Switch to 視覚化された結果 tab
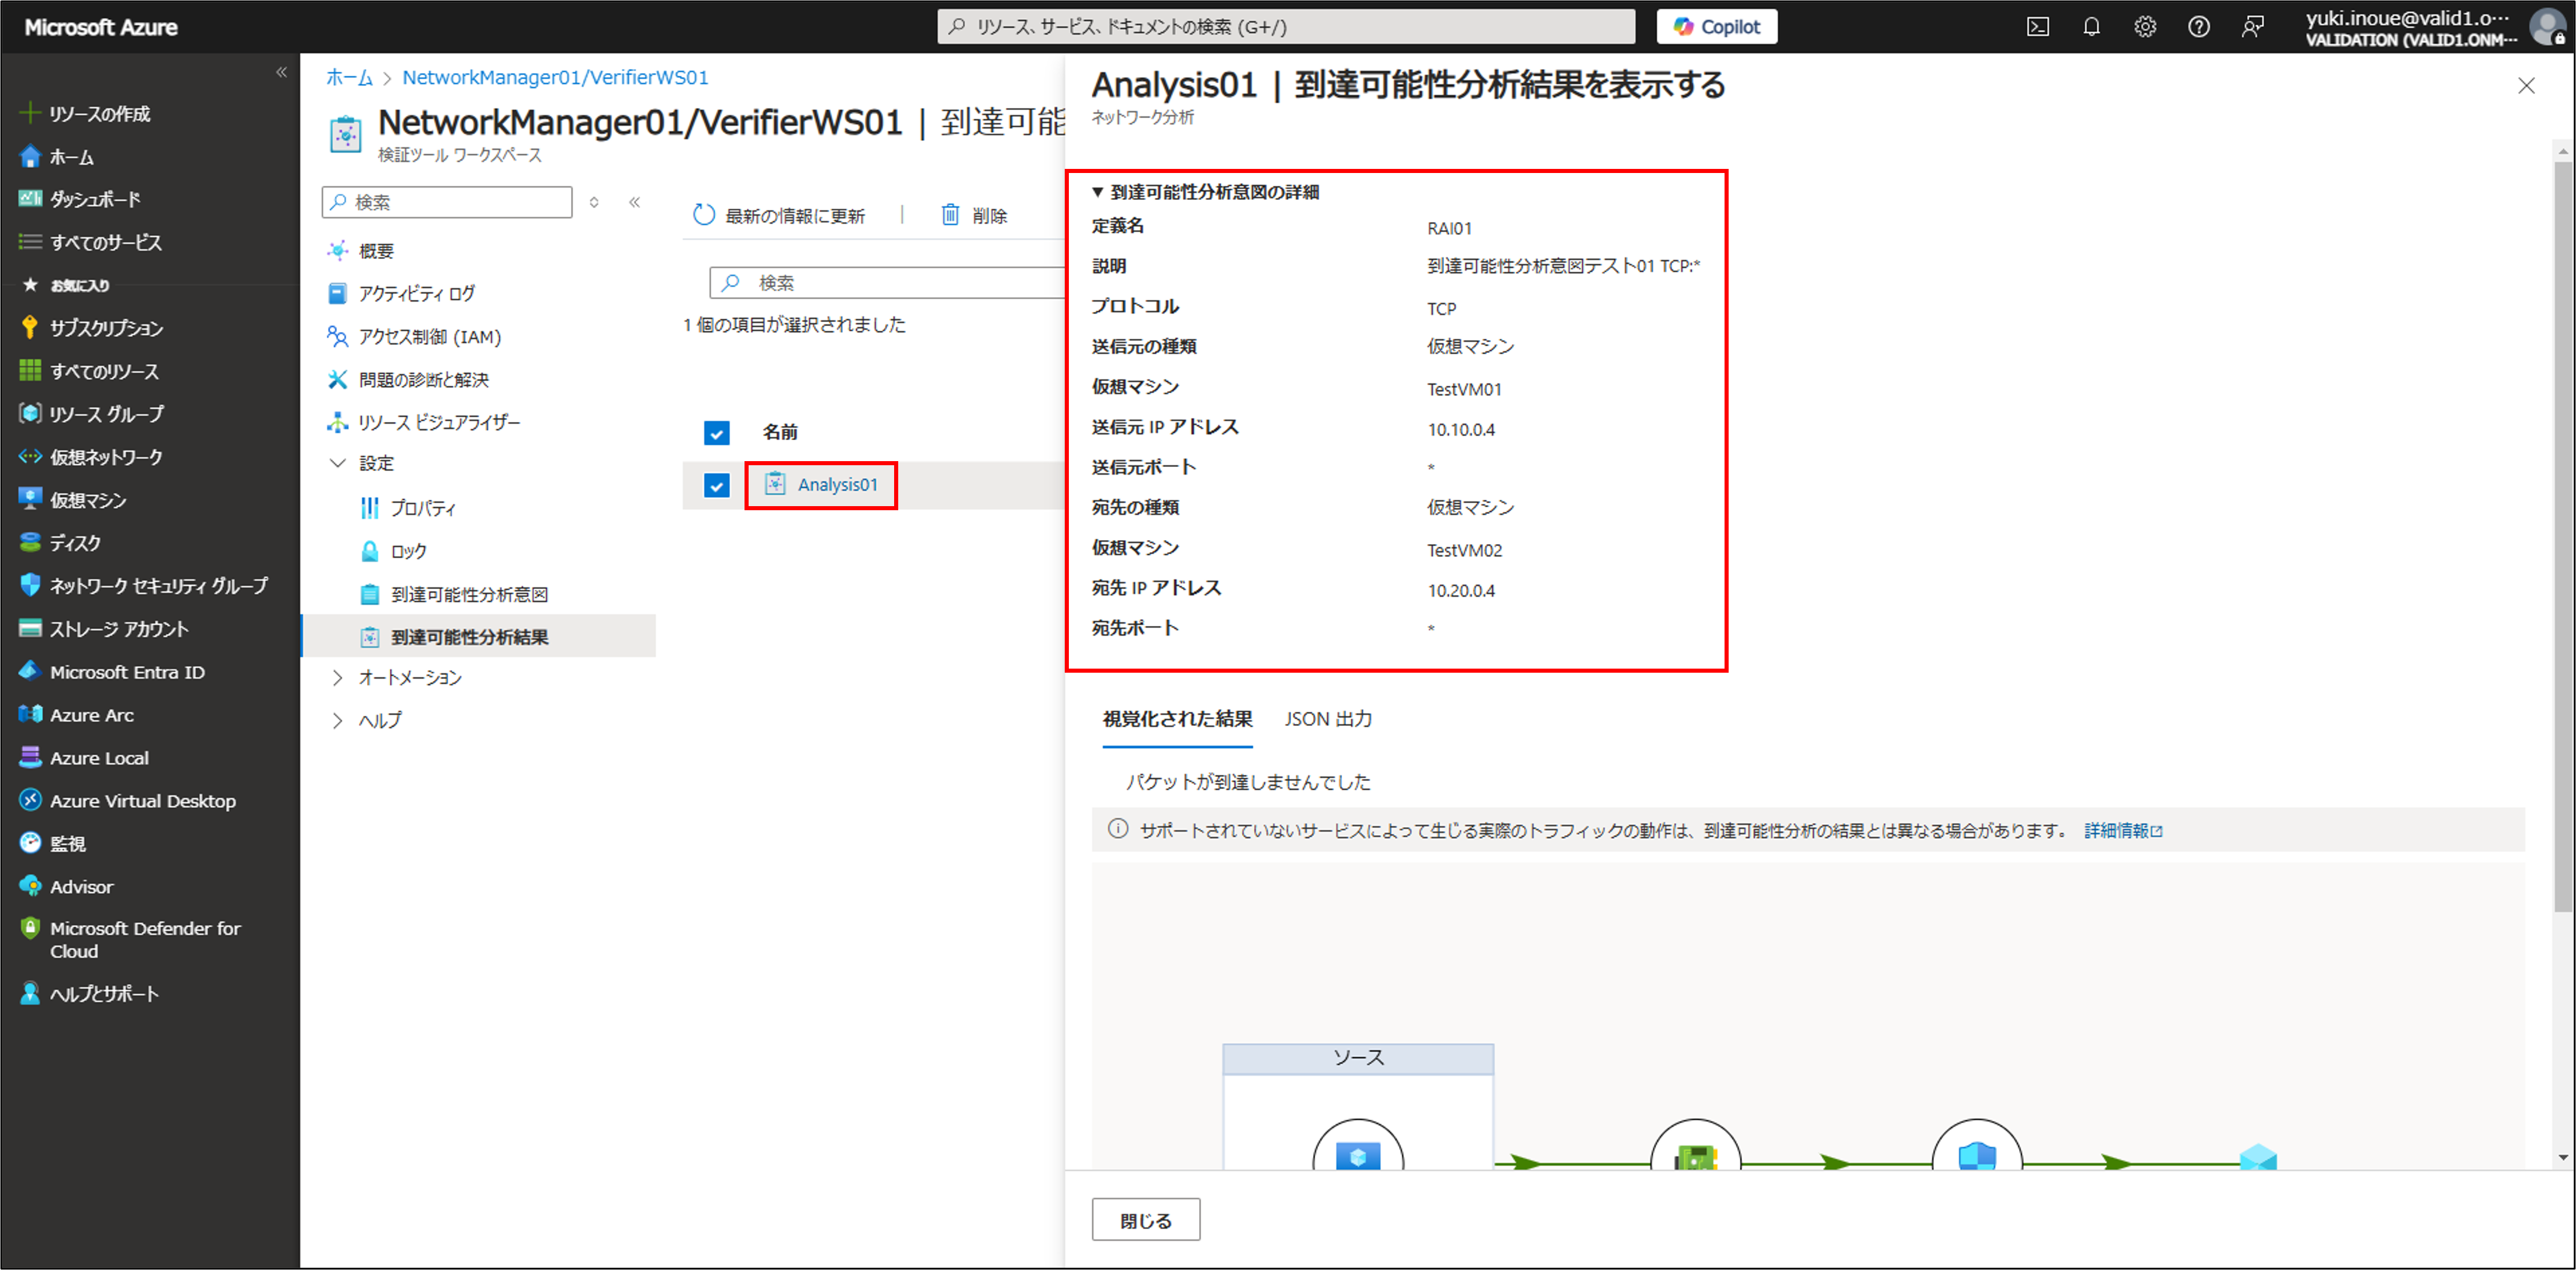Viewport: 2576px width, 1270px height. click(x=1177, y=719)
